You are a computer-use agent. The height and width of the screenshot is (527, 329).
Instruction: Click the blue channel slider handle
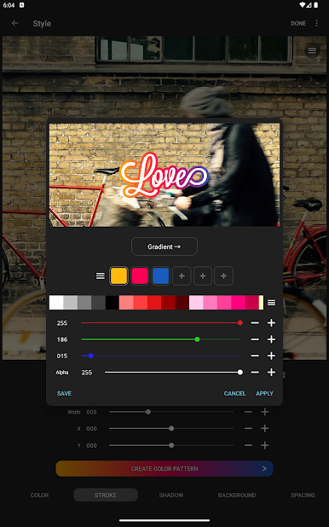pos(90,356)
